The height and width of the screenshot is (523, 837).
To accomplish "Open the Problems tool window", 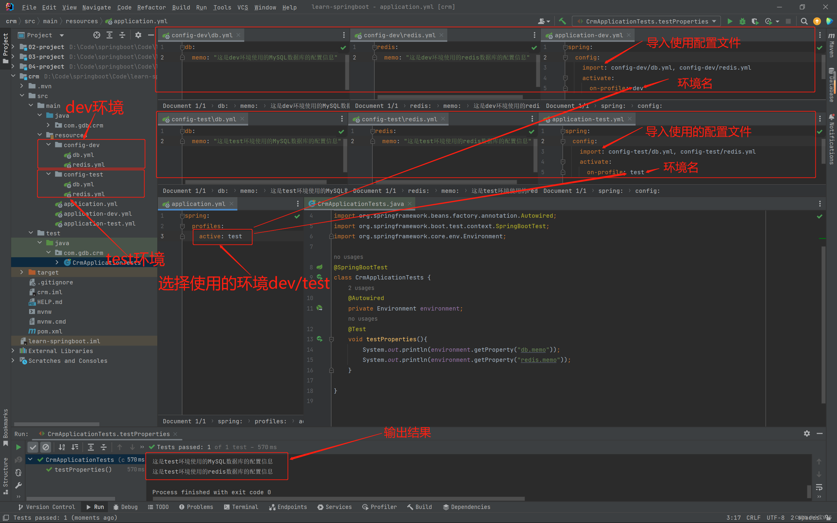I will (196, 507).
